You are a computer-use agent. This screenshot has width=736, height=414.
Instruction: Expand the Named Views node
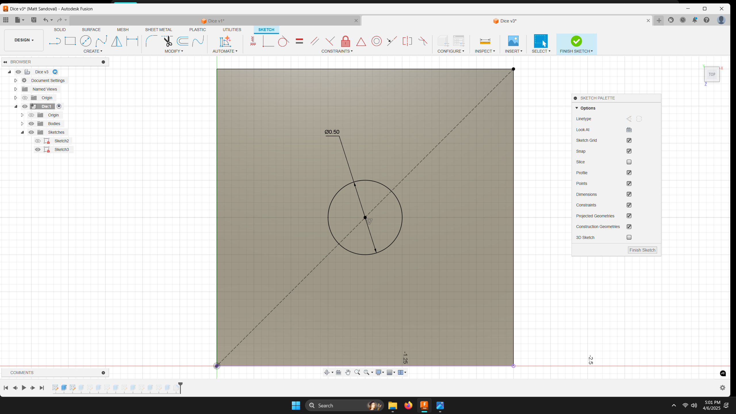(16, 89)
